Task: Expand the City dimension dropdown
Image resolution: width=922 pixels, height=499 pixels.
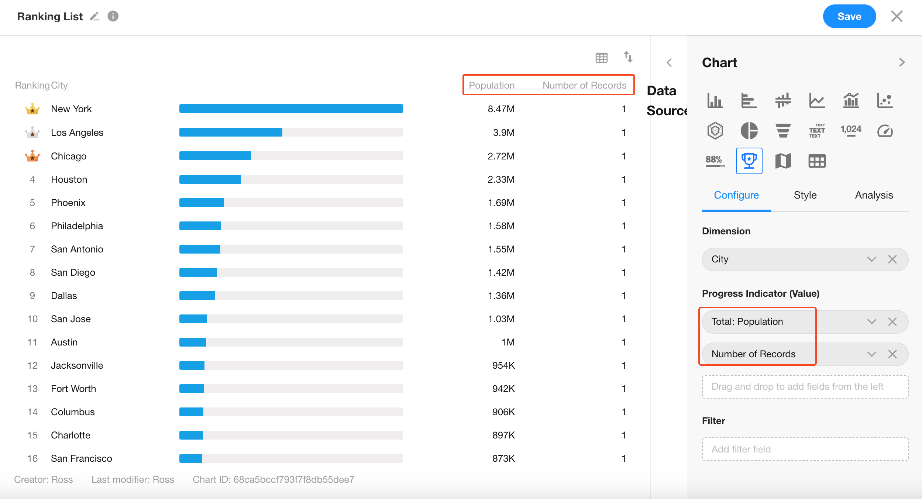Action: click(871, 259)
